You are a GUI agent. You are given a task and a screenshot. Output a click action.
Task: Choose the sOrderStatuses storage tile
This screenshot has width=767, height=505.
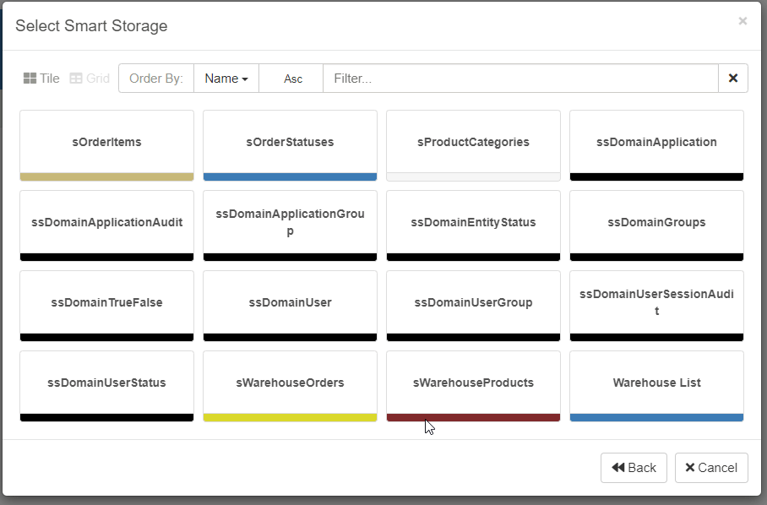(x=290, y=142)
